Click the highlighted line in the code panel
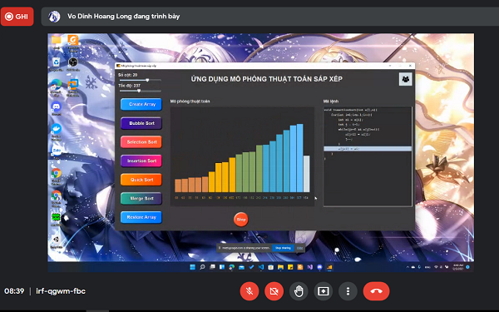The image size is (499, 312). (x=368, y=149)
